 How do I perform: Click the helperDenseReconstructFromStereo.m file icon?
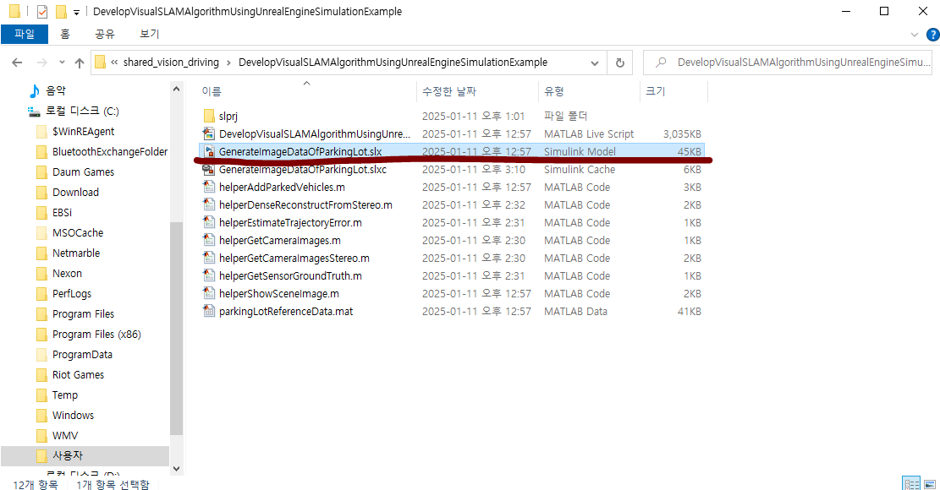click(x=209, y=204)
